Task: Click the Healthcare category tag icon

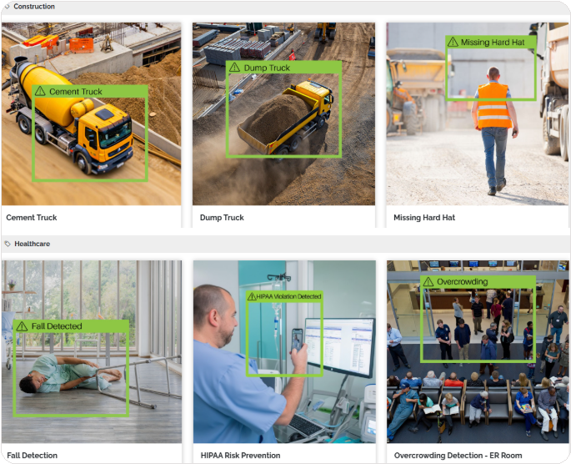Action: coord(8,244)
